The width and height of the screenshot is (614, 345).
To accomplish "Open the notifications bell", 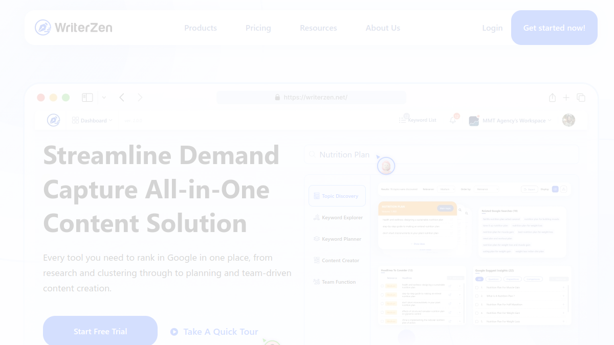I will 453,120.
